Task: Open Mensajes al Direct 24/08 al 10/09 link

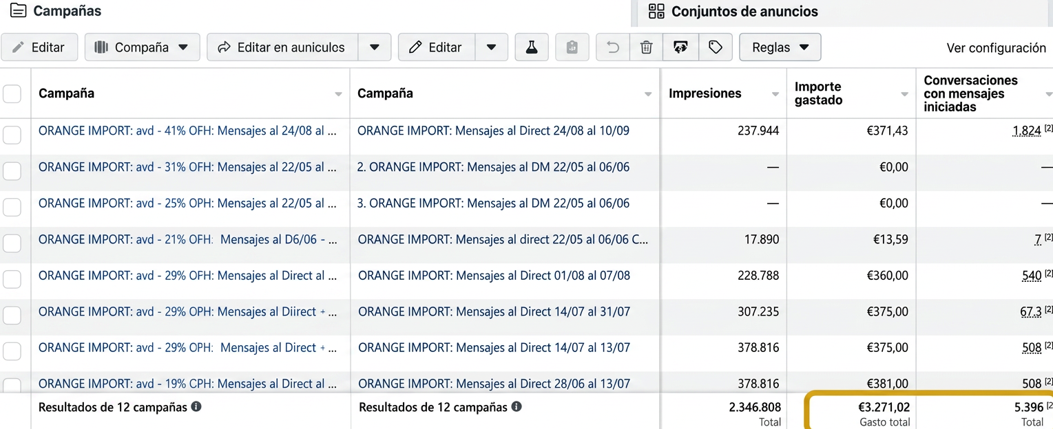Action: 493,131
